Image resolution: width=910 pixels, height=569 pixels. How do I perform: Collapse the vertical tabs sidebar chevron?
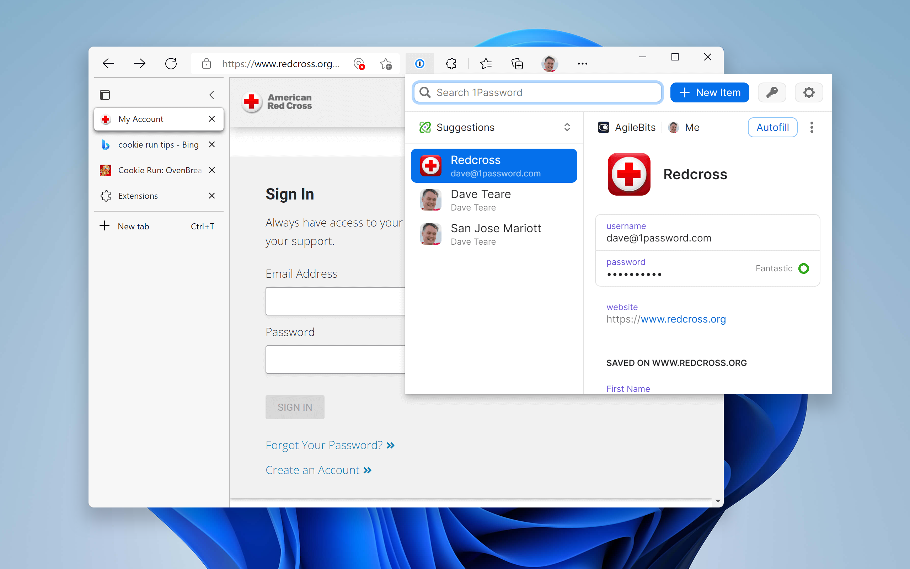click(212, 95)
